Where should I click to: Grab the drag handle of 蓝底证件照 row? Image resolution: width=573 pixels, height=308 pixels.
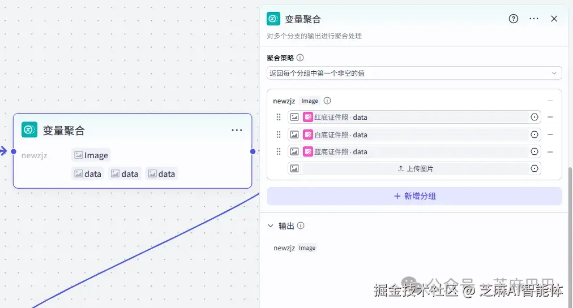click(279, 151)
